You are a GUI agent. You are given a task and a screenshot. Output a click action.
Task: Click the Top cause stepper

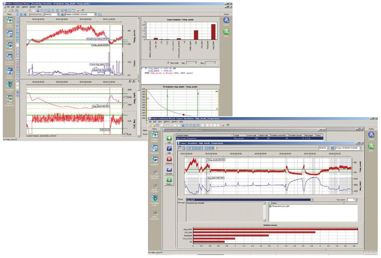356,200
